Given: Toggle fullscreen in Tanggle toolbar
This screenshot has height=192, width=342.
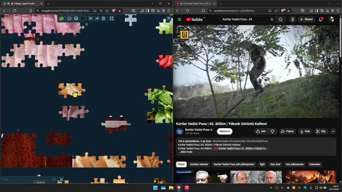Looking at the screenshot, I should tap(112, 18).
